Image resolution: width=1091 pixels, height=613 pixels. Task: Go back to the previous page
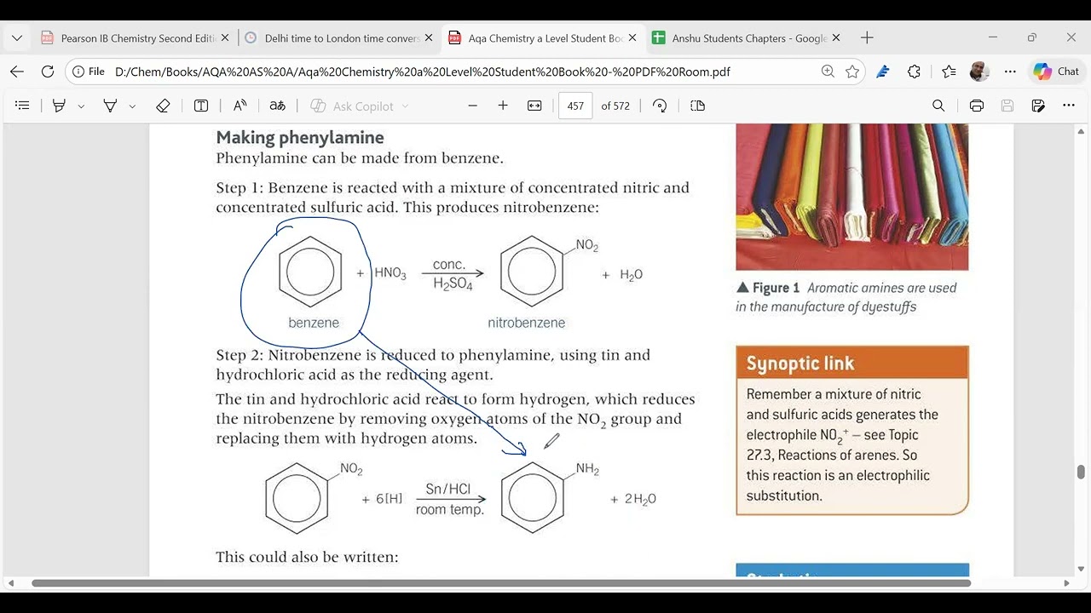[17, 72]
